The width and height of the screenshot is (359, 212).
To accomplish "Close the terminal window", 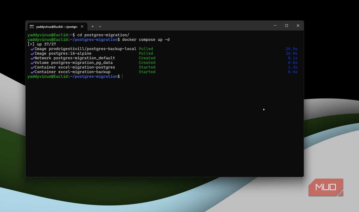I will tap(298, 26).
